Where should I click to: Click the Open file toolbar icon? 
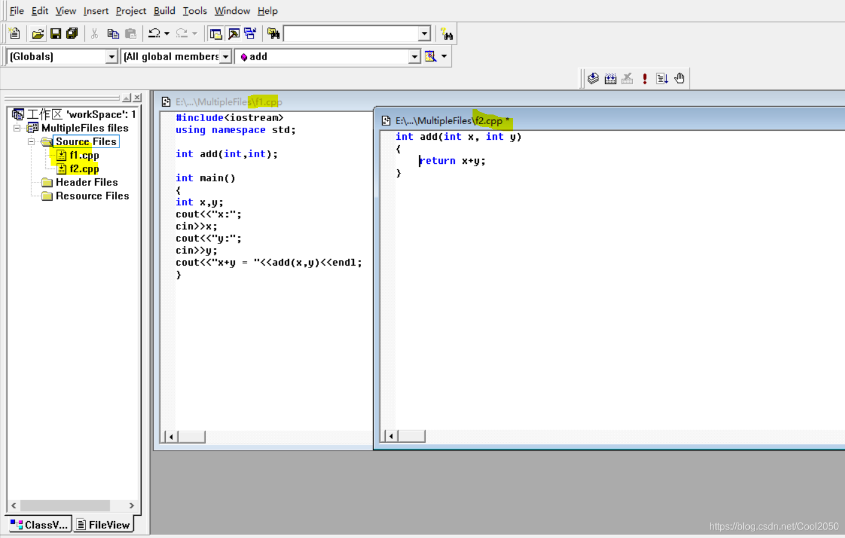(37, 34)
